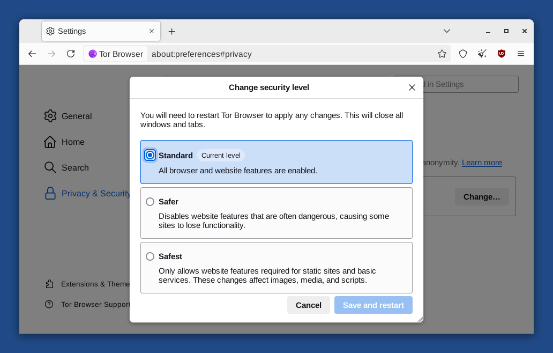Close the Change security level dialog
The height and width of the screenshot is (353, 553).
tap(412, 87)
